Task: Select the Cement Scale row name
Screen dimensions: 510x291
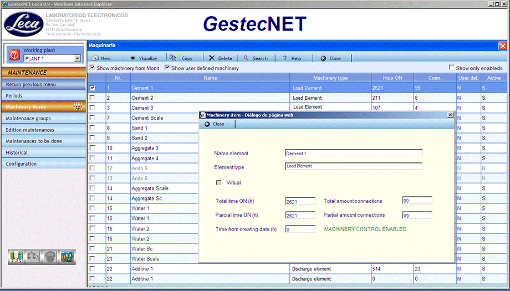Action: point(147,118)
